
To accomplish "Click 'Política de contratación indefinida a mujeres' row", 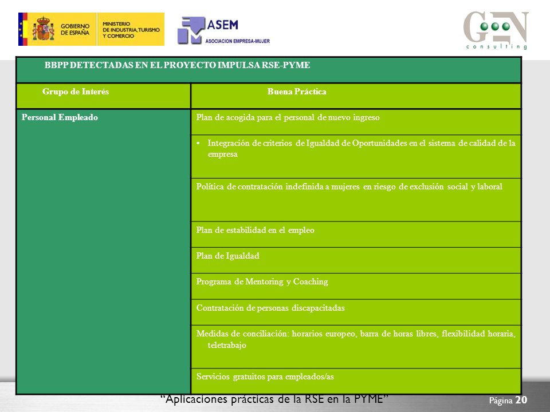I will pyautogui.click(x=356, y=200).
